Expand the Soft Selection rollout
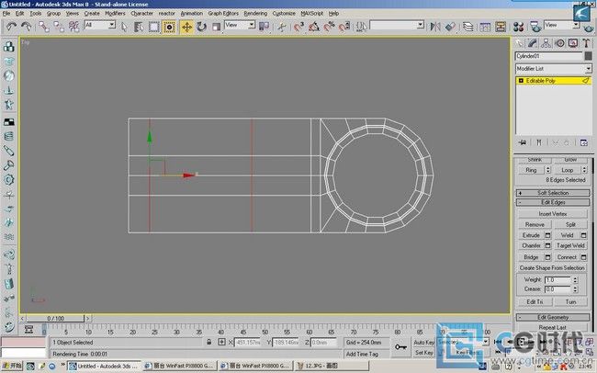Screen dimensions: 597x373 553,193
